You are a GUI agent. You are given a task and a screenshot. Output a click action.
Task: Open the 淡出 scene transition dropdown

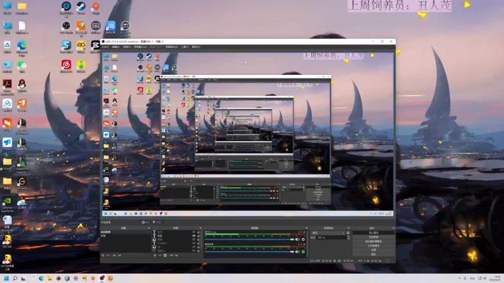(328, 233)
